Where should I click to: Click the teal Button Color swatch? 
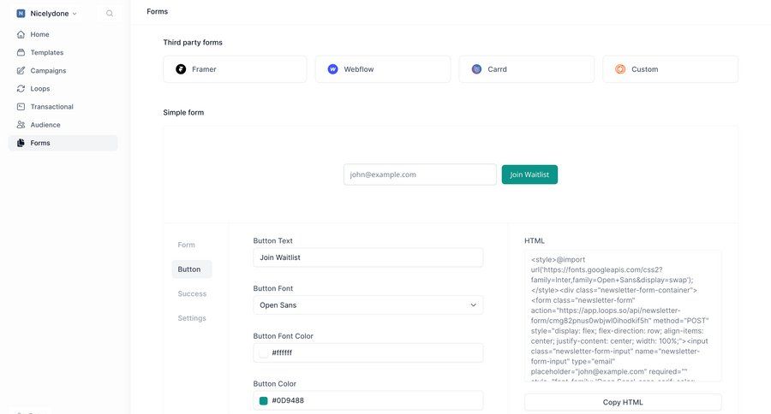264,400
